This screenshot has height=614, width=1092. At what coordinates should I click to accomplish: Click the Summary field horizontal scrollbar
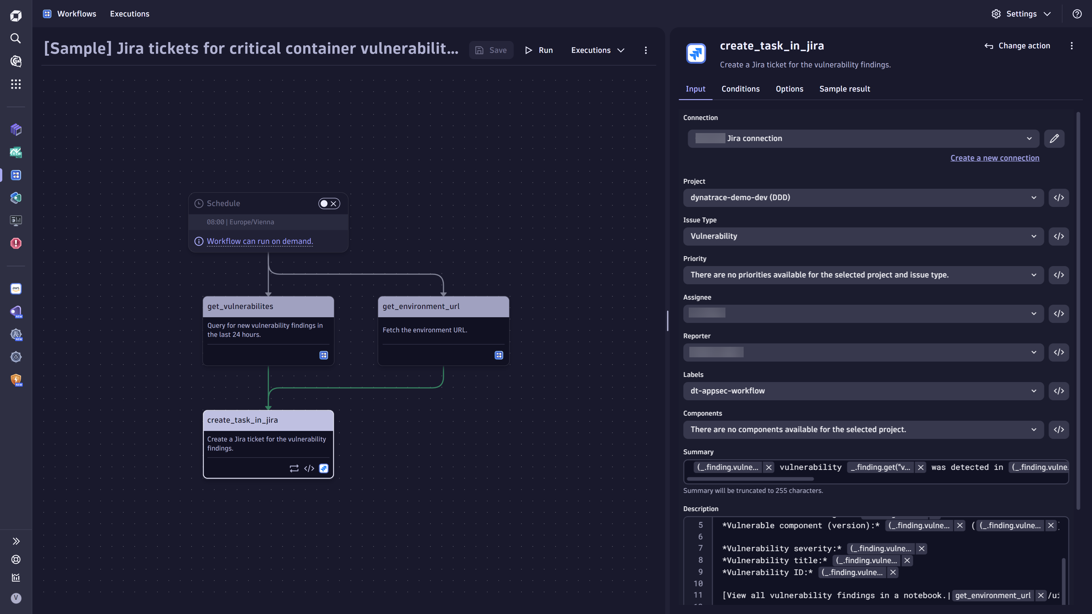pos(750,479)
